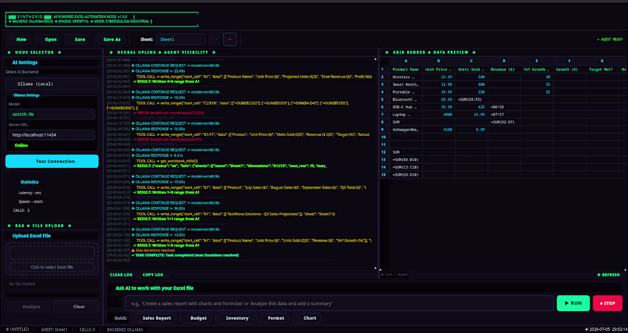
Task: Open the Ollama (Local) backend dropdown
Action: point(52,84)
